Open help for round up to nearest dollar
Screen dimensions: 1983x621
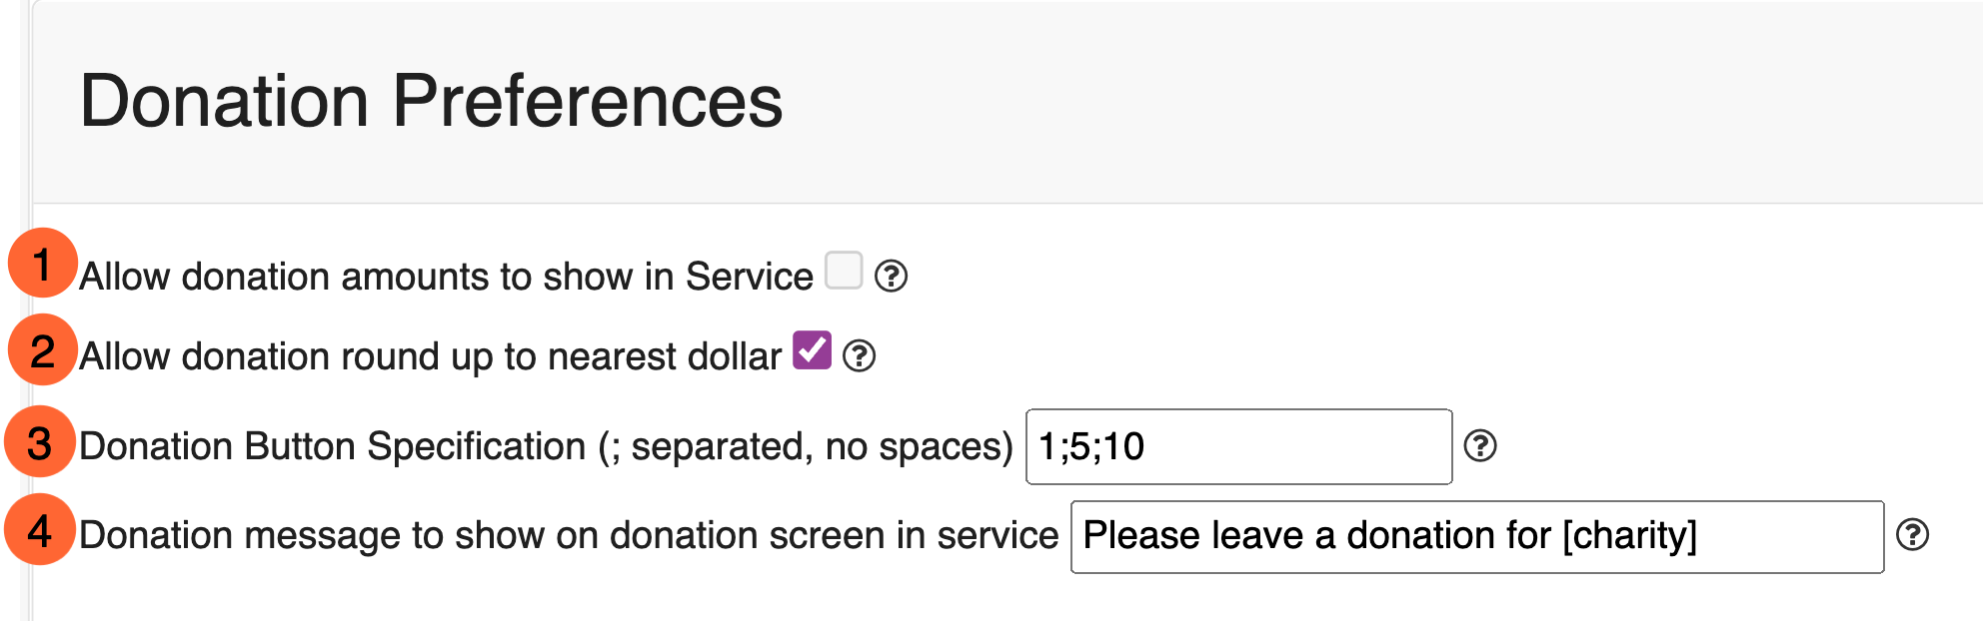(859, 355)
